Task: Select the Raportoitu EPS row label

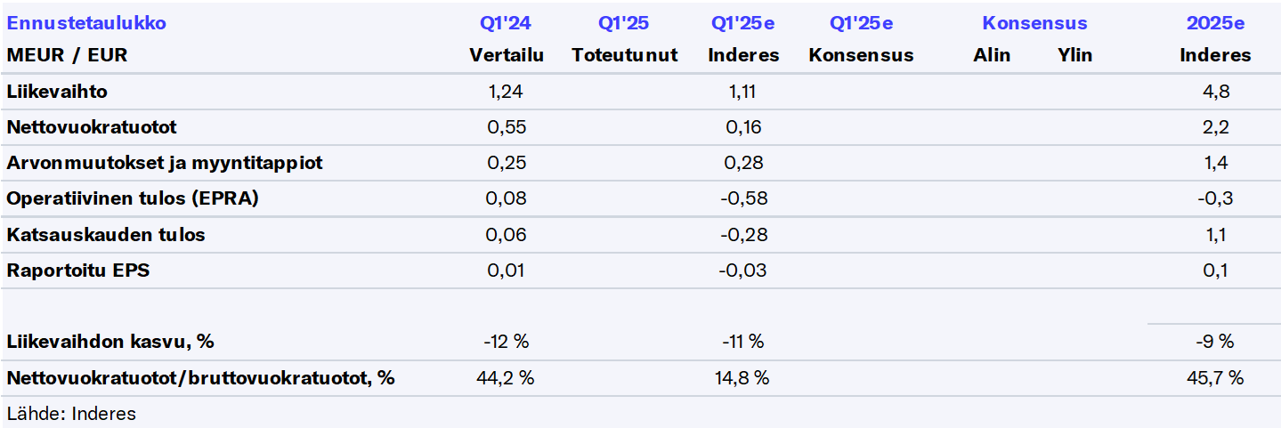Action: point(78,271)
